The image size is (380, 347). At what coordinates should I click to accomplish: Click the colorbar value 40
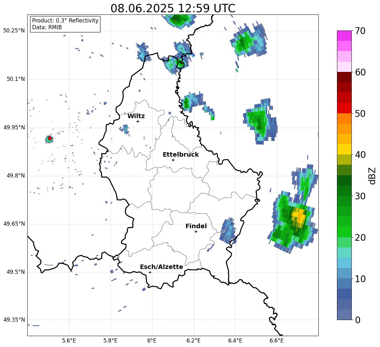tap(360, 155)
